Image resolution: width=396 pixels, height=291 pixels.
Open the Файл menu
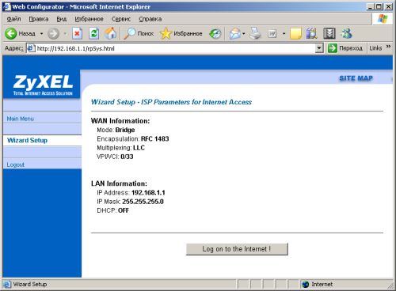[x=13, y=19]
